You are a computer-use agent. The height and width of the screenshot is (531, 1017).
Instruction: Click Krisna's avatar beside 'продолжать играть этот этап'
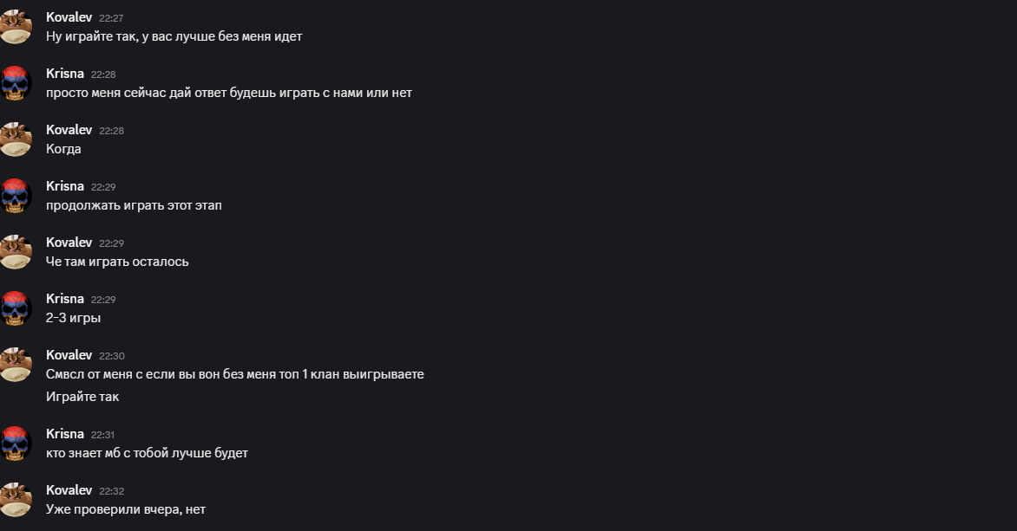click(x=15, y=197)
